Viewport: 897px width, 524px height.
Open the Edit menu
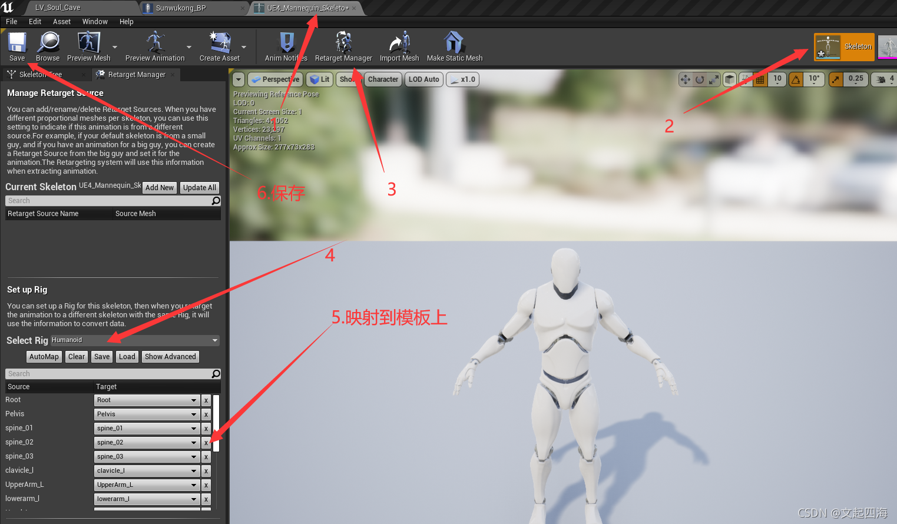tap(35, 22)
